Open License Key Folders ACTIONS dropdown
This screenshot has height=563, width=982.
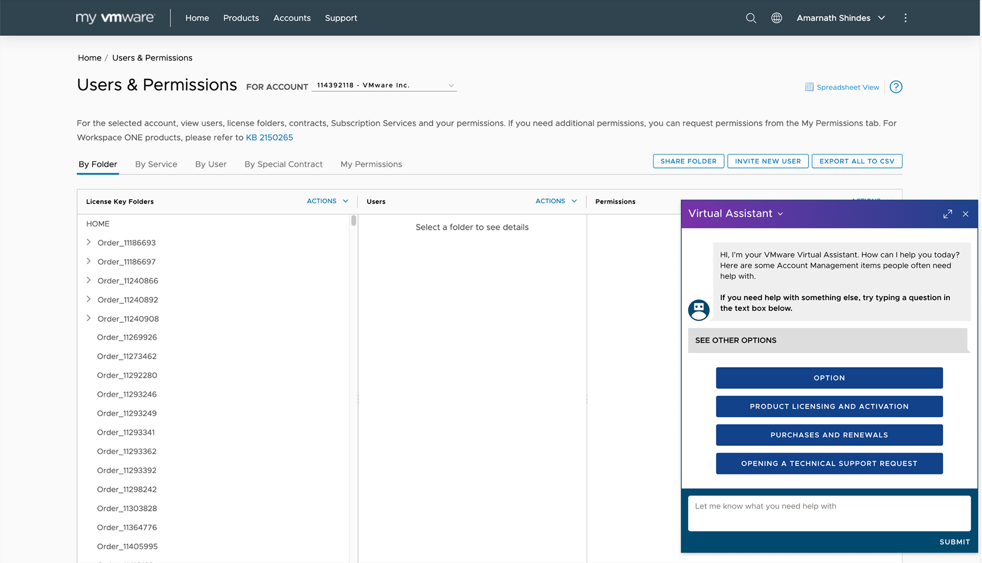pos(327,201)
